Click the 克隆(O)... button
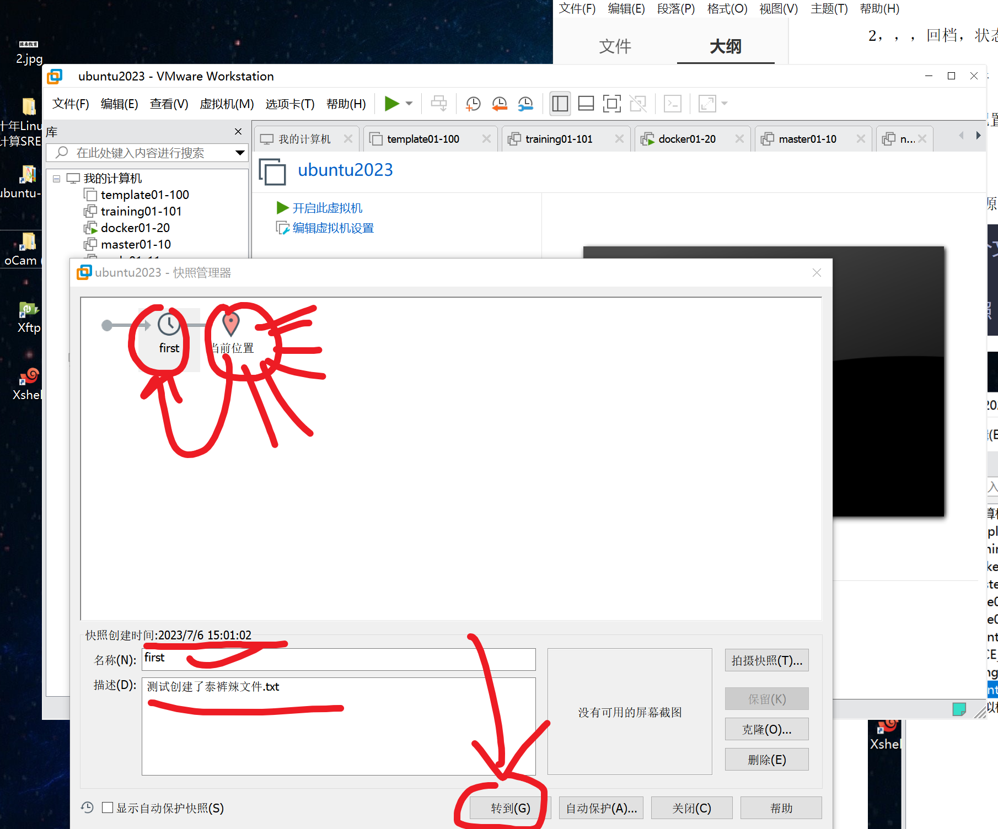This screenshot has height=829, width=998. click(x=766, y=729)
